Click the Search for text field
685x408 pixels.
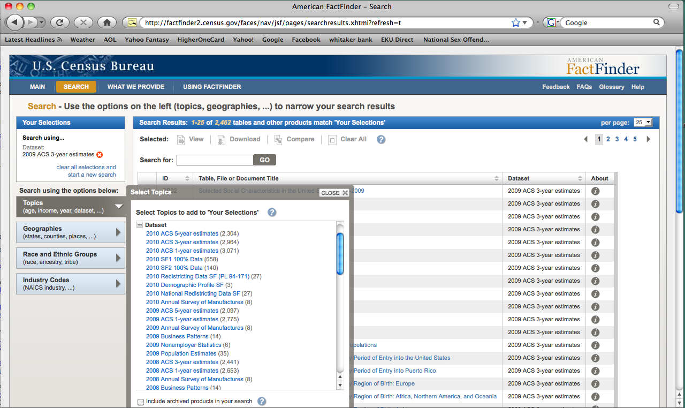[x=215, y=160]
